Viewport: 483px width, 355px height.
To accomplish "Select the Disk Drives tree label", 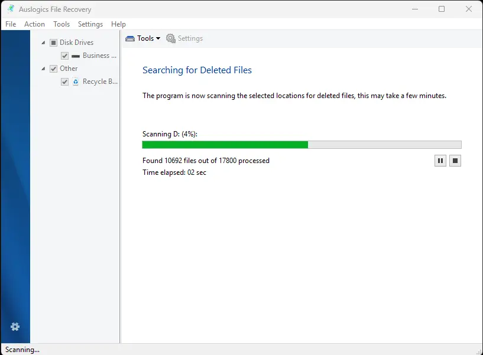I will click(x=76, y=43).
